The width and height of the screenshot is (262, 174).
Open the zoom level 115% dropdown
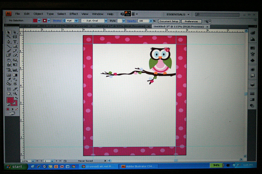click(x=33, y=161)
